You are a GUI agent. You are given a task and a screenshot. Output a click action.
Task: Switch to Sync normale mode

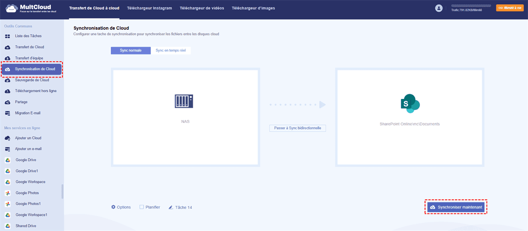(131, 51)
